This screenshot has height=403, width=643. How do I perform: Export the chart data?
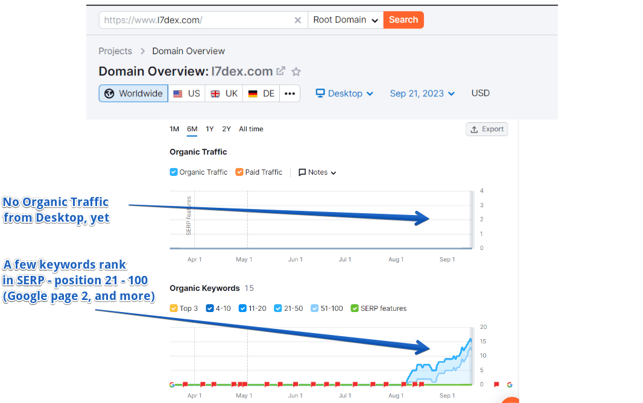point(487,129)
